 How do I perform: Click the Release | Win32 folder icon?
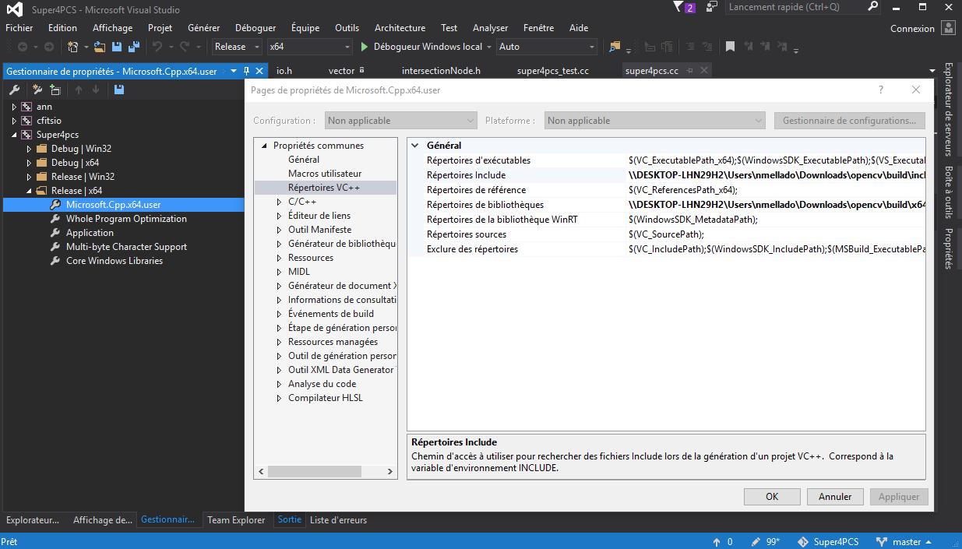pyautogui.click(x=42, y=177)
